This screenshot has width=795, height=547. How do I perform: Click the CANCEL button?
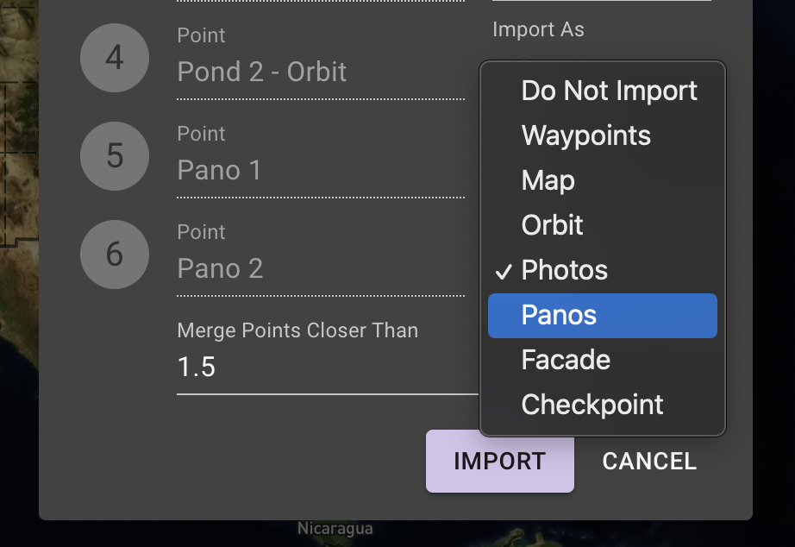point(649,462)
